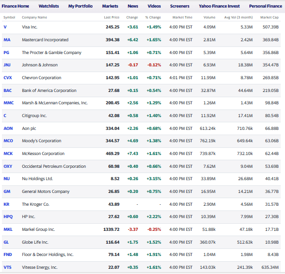Go to Watchlists in navigation bar
Image resolution: width=285 pixels, height=274 pixels.
coord(48,6)
